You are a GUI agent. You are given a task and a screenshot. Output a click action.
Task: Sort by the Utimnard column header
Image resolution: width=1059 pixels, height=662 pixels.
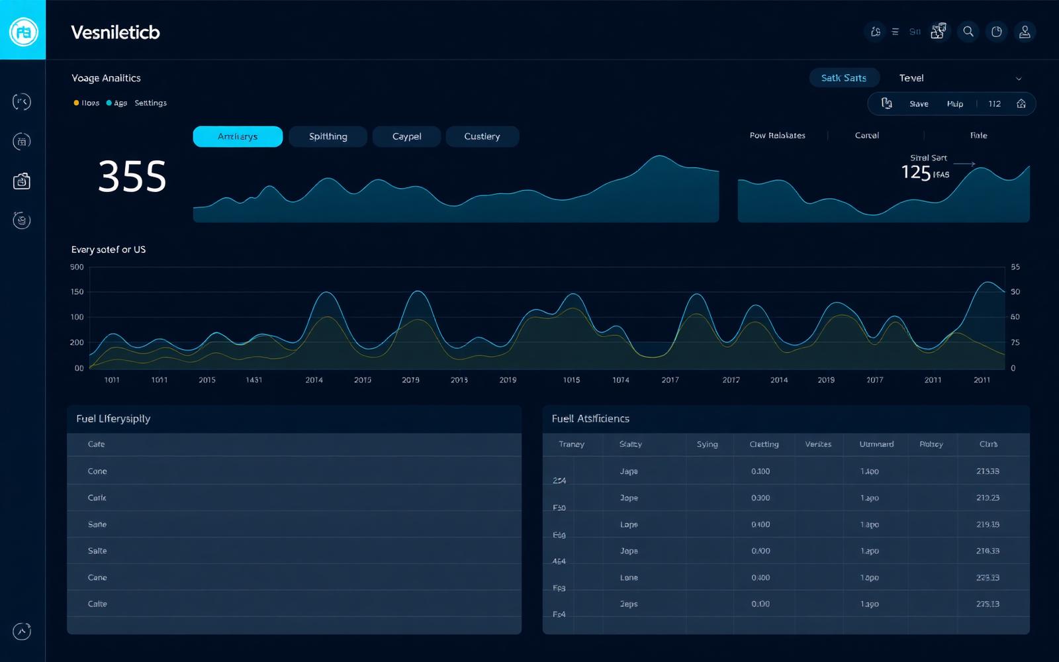[876, 444]
